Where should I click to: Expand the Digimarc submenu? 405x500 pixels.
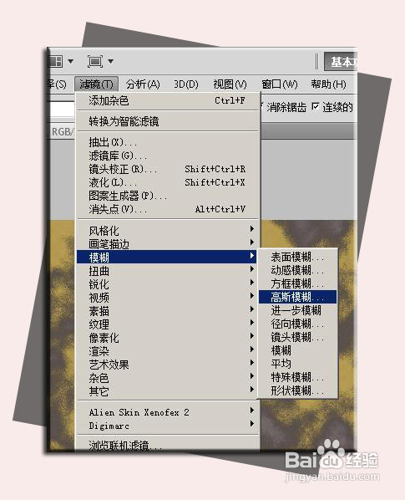coord(168,426)
